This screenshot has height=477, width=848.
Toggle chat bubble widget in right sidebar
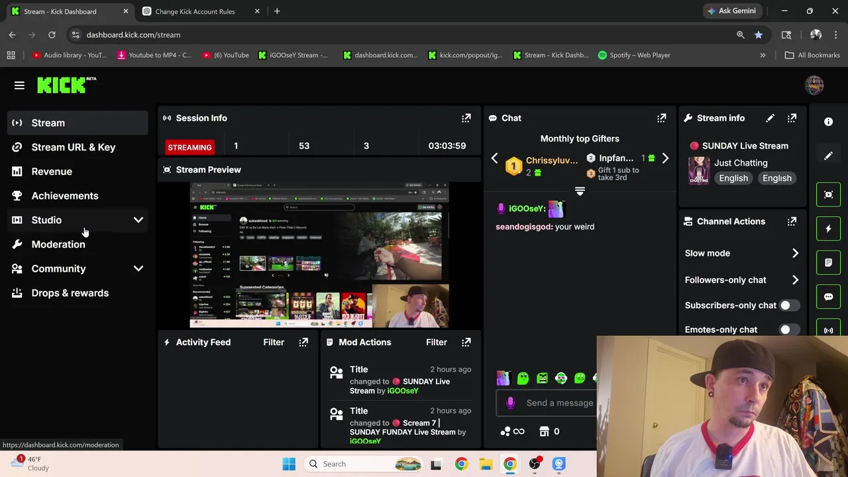click(x=828, y=296)
